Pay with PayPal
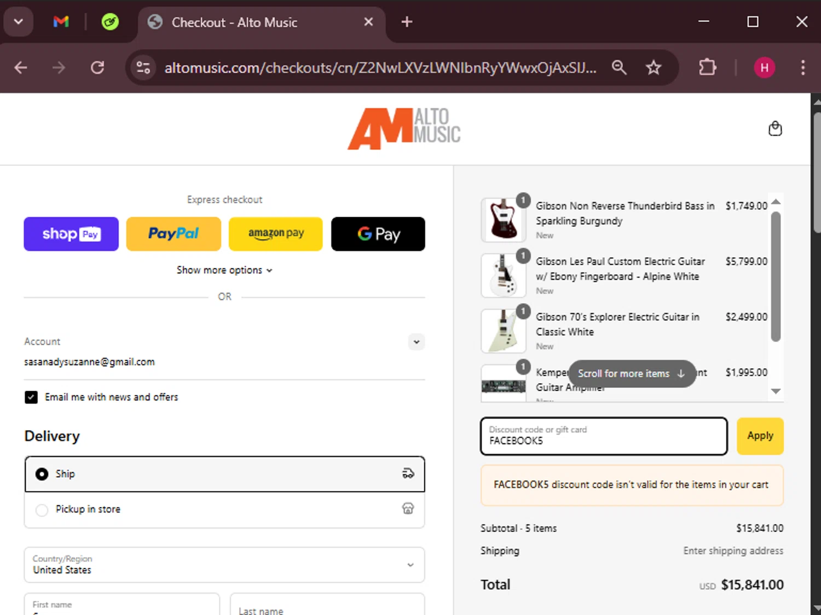This screenshot has width=821, height=615. click(x=174, y=234)
